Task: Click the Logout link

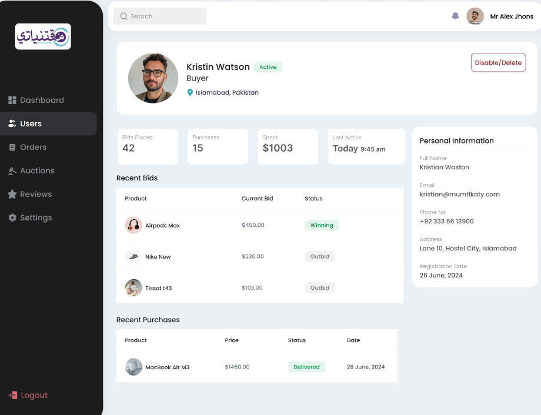Action: click(32, 395)
